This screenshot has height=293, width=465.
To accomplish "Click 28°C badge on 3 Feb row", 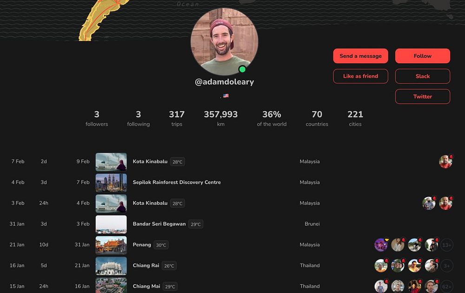I will (177, 203).
